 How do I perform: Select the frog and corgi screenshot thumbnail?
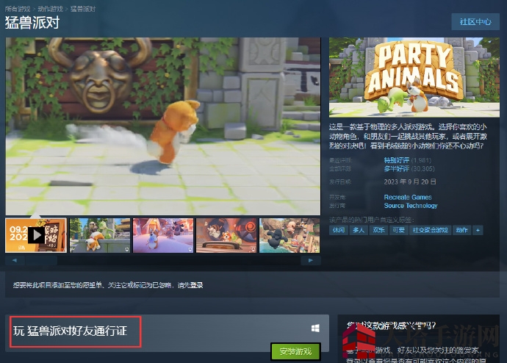(x=100, y=235)
